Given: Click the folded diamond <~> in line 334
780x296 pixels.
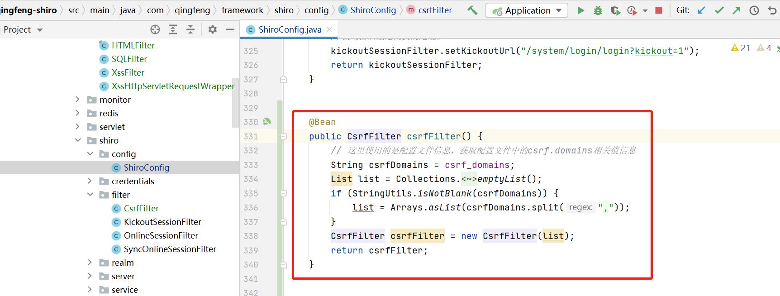Looking at the screenshot, I should click(x=469, y=179).
